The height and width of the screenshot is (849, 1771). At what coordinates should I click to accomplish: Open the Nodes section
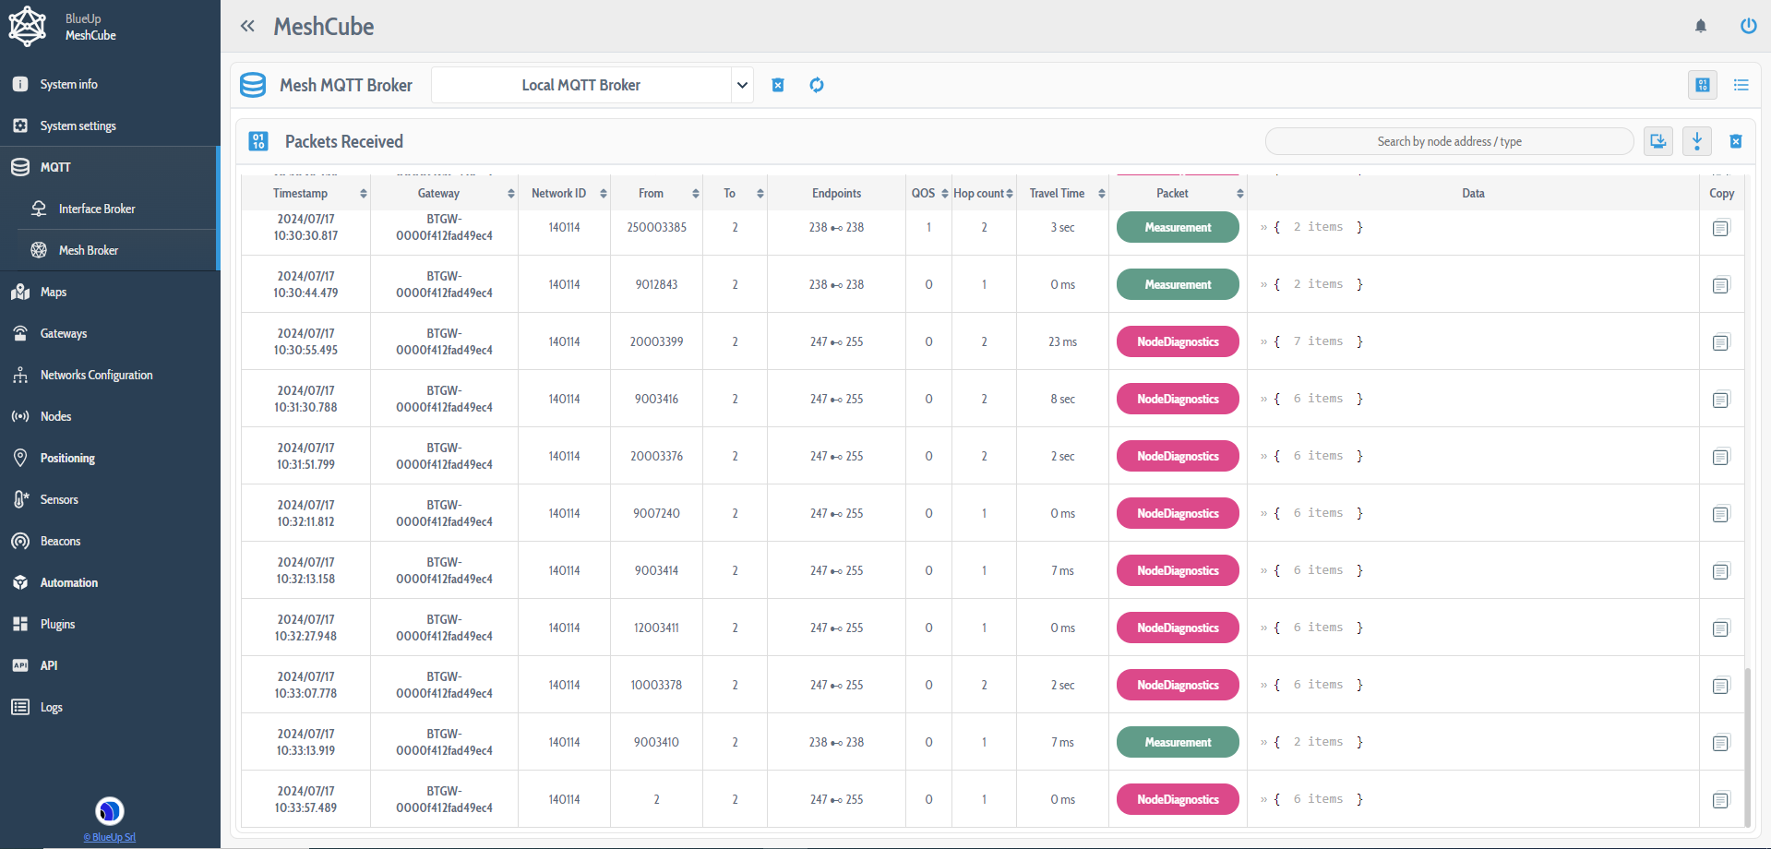(55, 416)
